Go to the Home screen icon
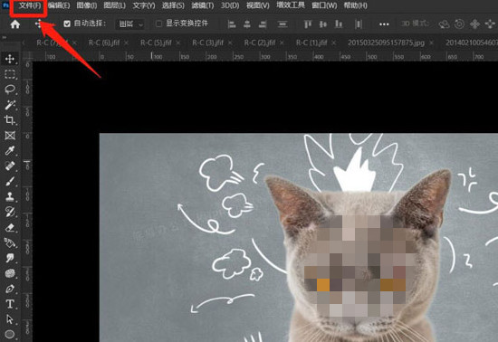Viewport: 498px width, 342px height. 14,24
